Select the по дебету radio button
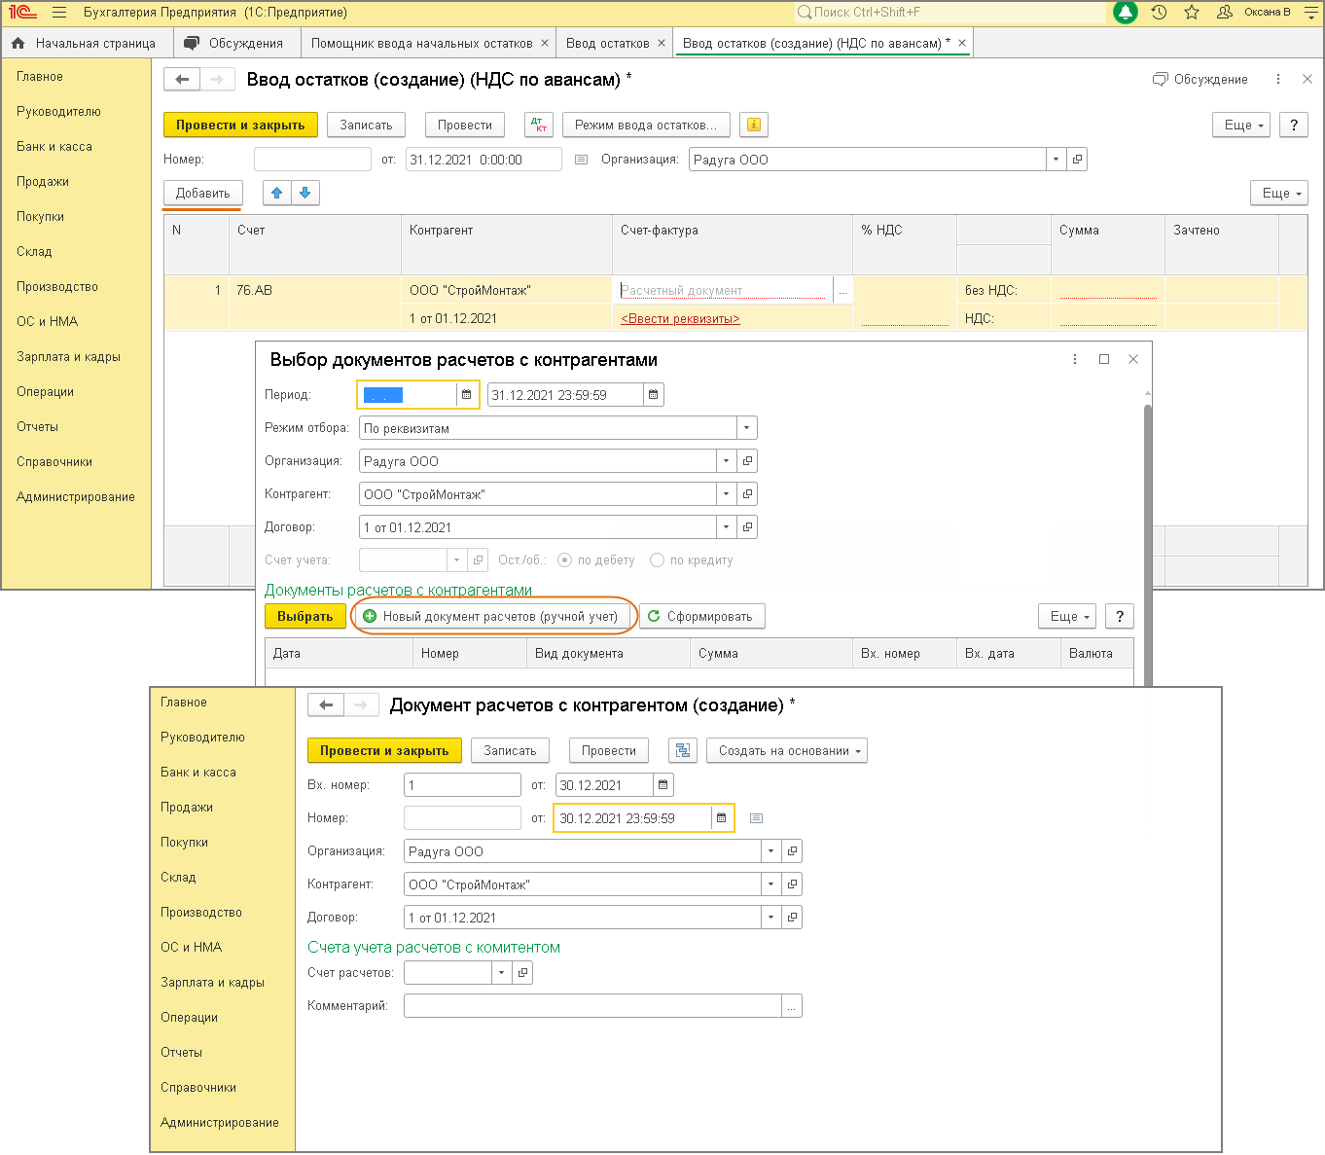1325x1155 pixels. point(564,559)
